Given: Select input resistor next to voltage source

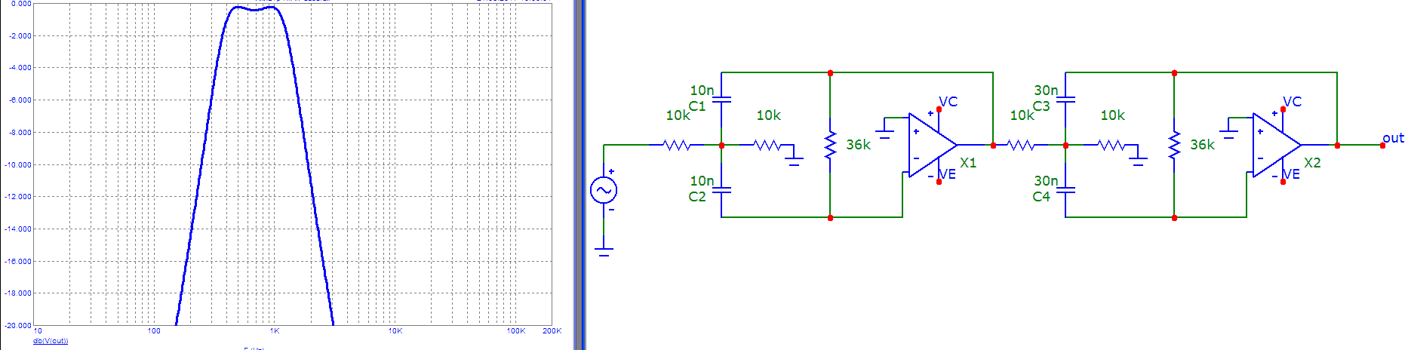Looking at the screenshot, I should (677, 145).
